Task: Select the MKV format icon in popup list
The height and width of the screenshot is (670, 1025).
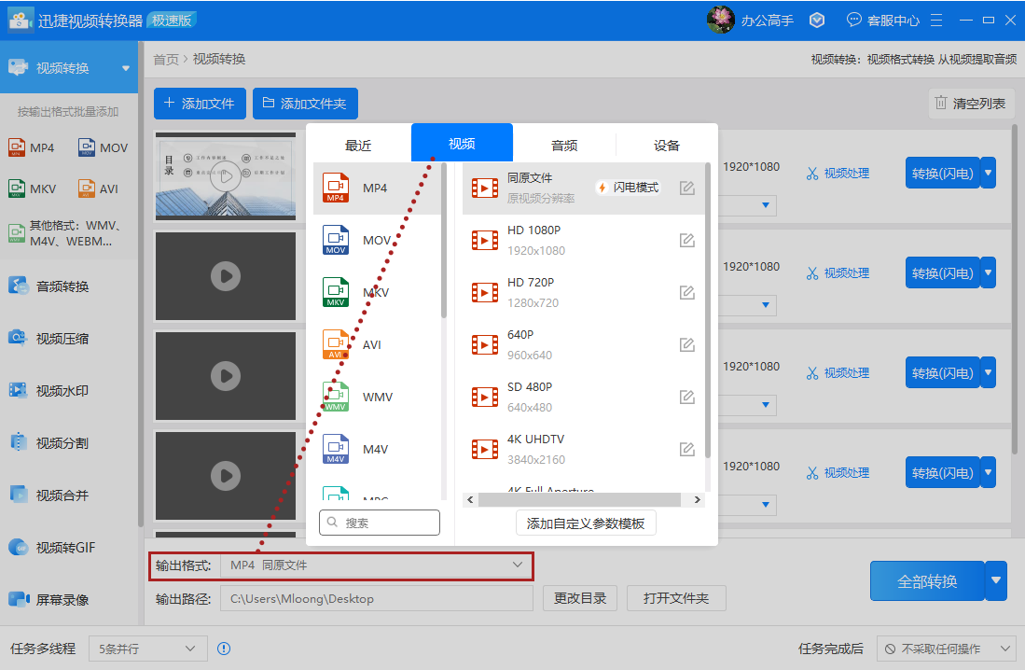Action: coord(335,292)
